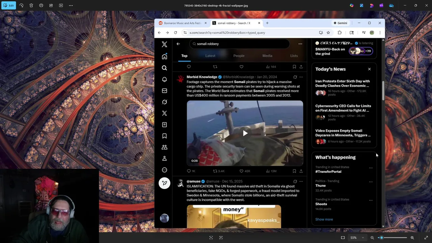Image resolution: width=432 pixels, height=243 pixels.
Task: Click the Photos zoom in magnifier
Action: (x=412, y=238)
